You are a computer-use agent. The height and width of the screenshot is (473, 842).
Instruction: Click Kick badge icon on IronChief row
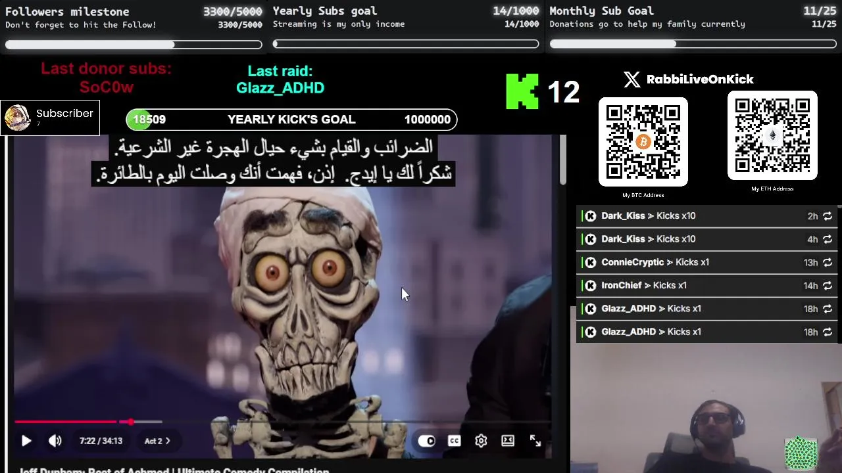coord(591,285)
